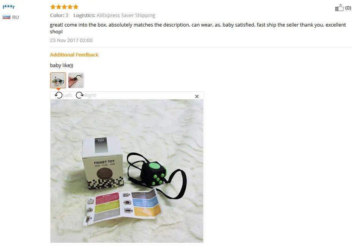
Task: Click the main review comment text
Action: tap(198, 28)
